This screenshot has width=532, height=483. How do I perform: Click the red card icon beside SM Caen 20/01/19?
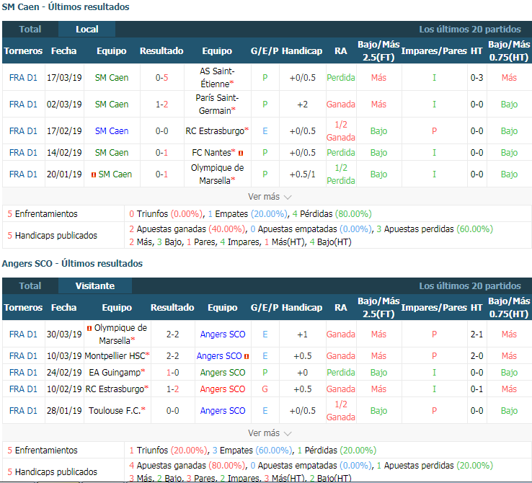(x=94, y=174)
